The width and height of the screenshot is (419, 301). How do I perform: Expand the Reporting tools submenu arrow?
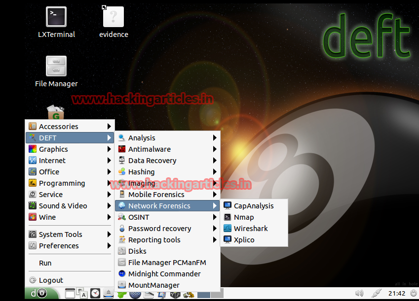pyautogui.click(x=215, y=240)
